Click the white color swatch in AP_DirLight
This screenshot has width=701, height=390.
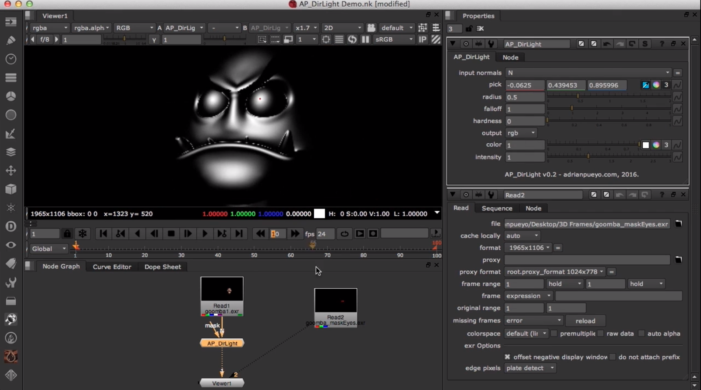645,145
